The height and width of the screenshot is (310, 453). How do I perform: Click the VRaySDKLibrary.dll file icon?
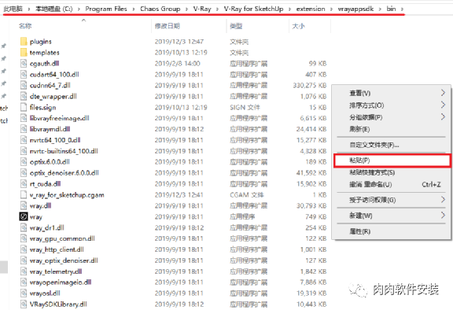click(24, 304)
